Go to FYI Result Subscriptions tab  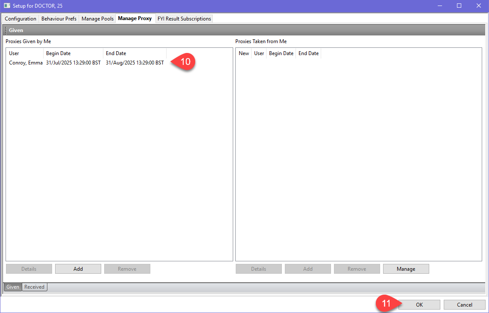184,19
